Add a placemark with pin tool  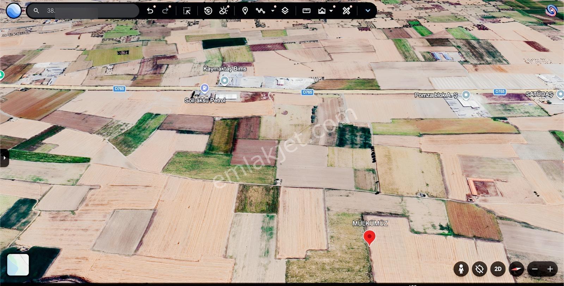click(x=245, y=11)
